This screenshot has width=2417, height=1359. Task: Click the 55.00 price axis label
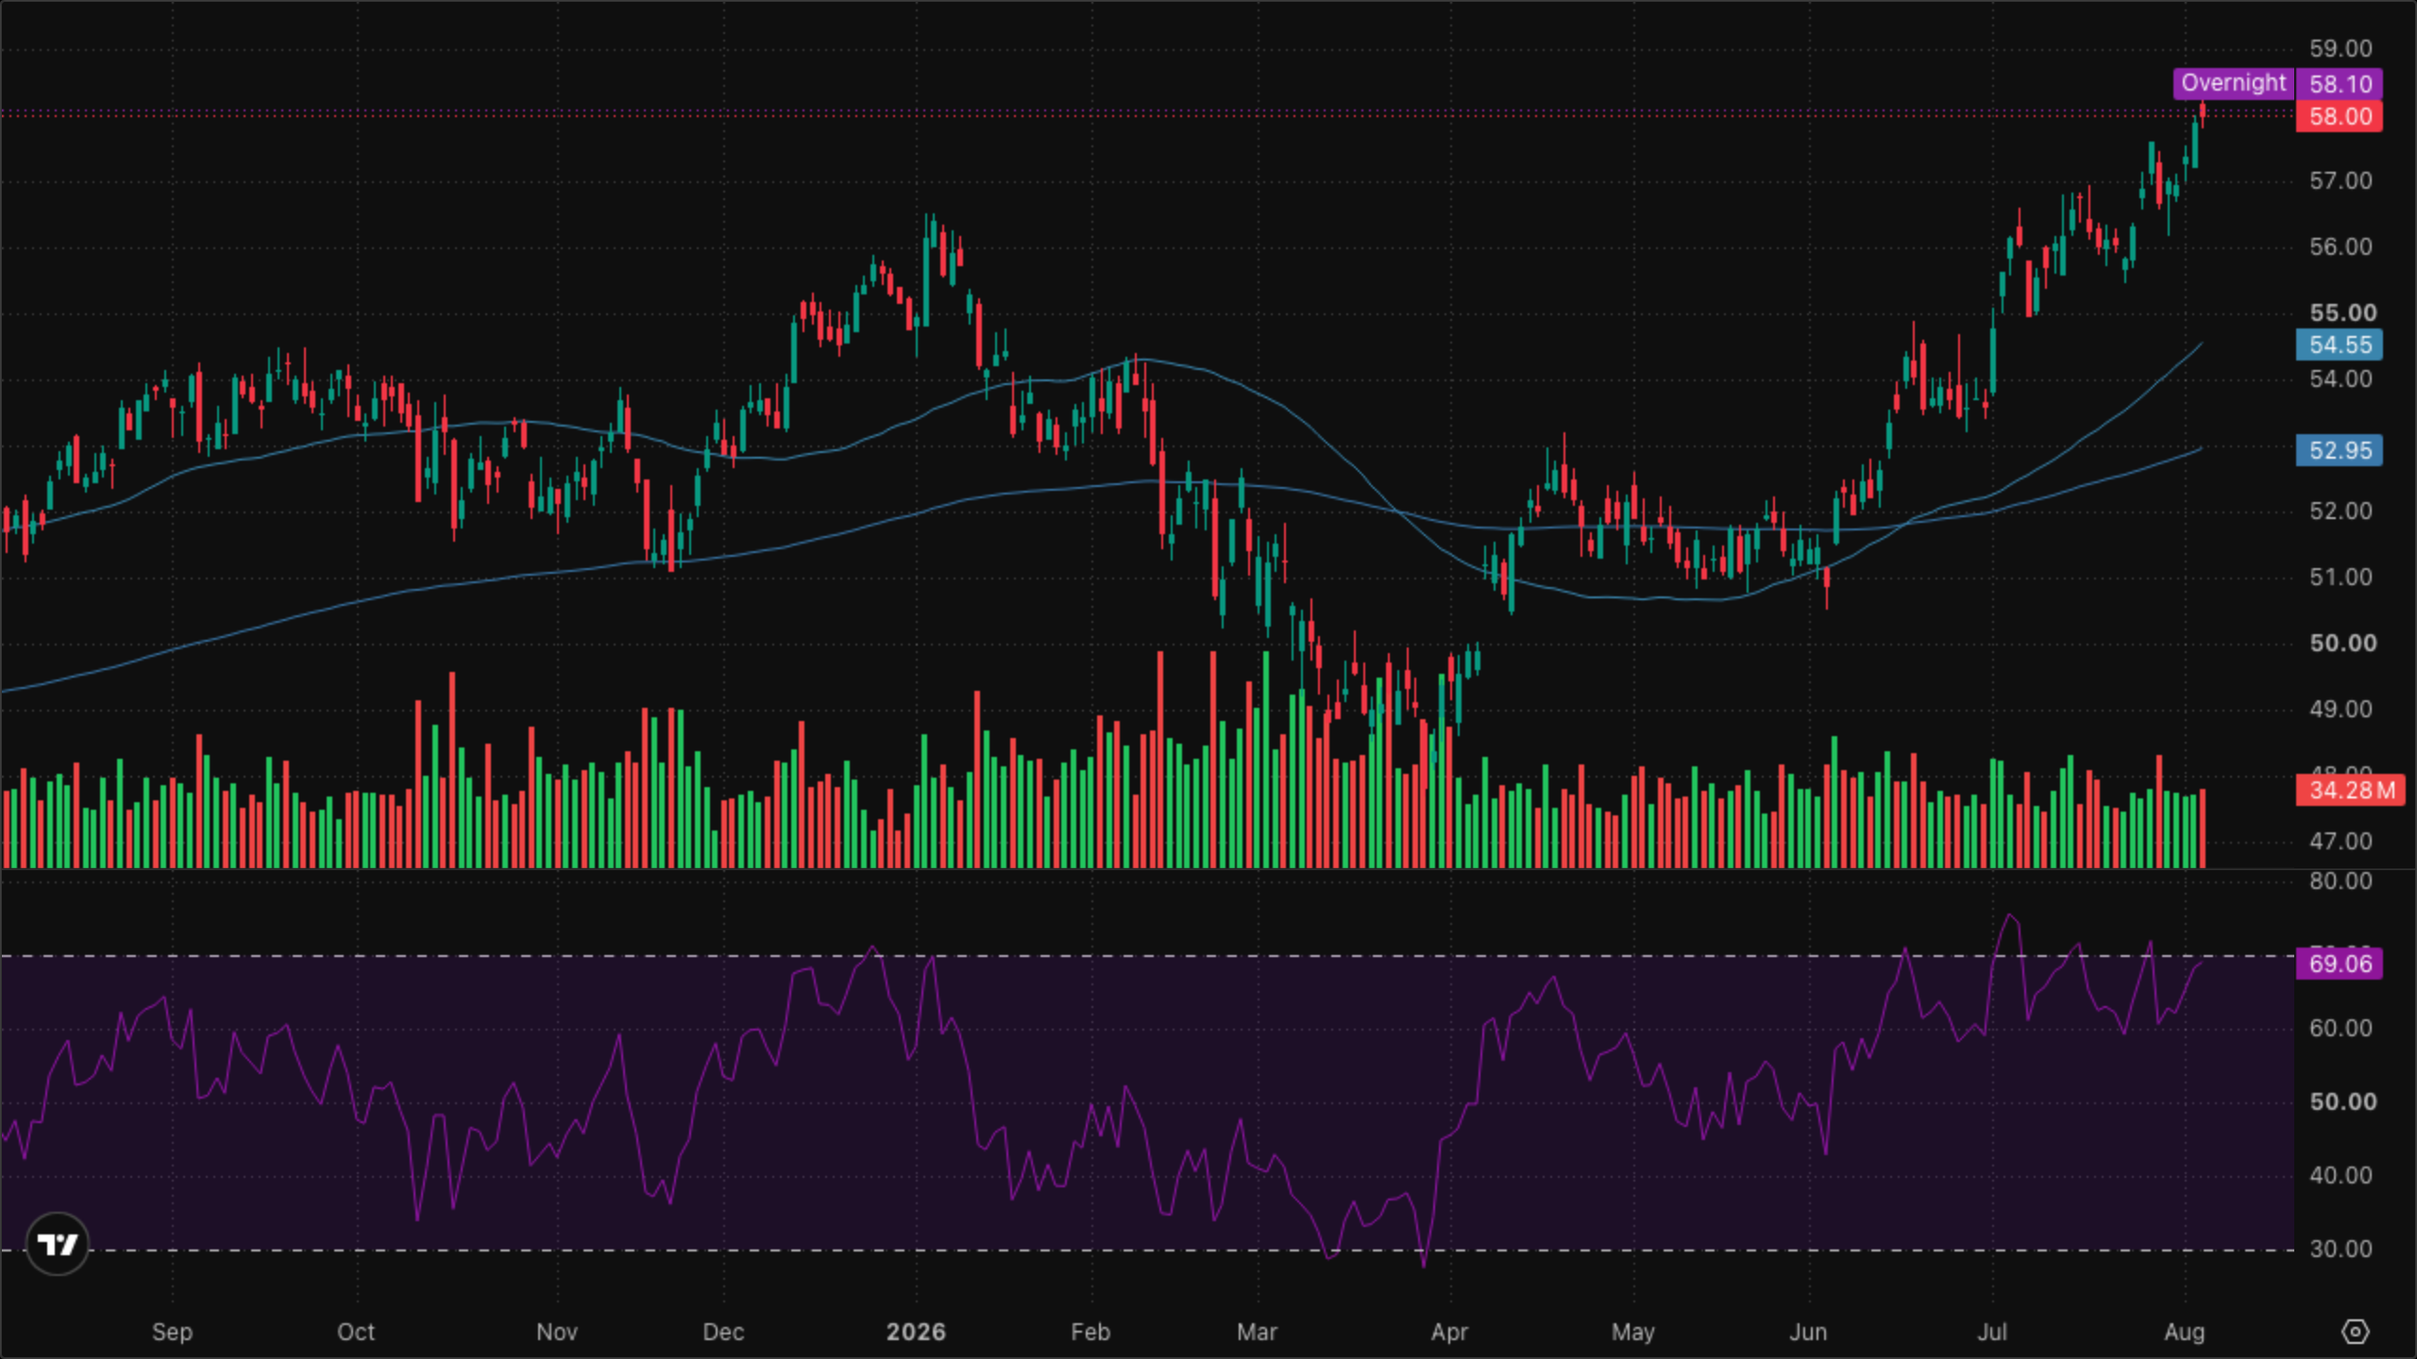tap(2342, 313)
